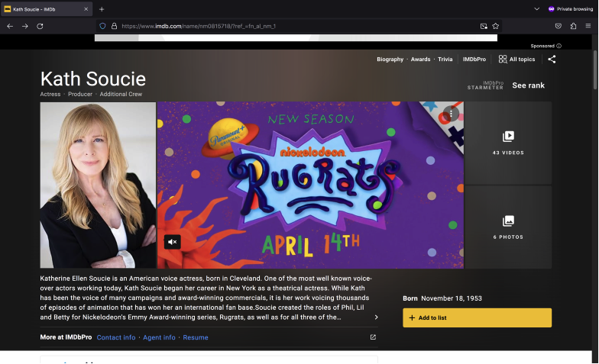The height and width of the screenshot is (364, 599).
Task: Open the Contact info link
Action: click(x=116, y=337)
